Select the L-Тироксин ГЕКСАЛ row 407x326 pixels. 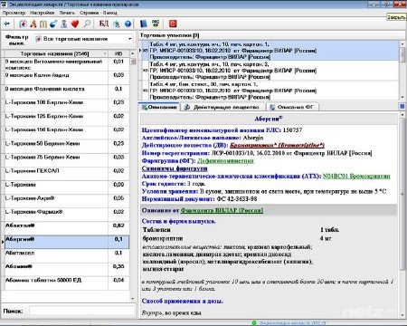pos(67,174)
